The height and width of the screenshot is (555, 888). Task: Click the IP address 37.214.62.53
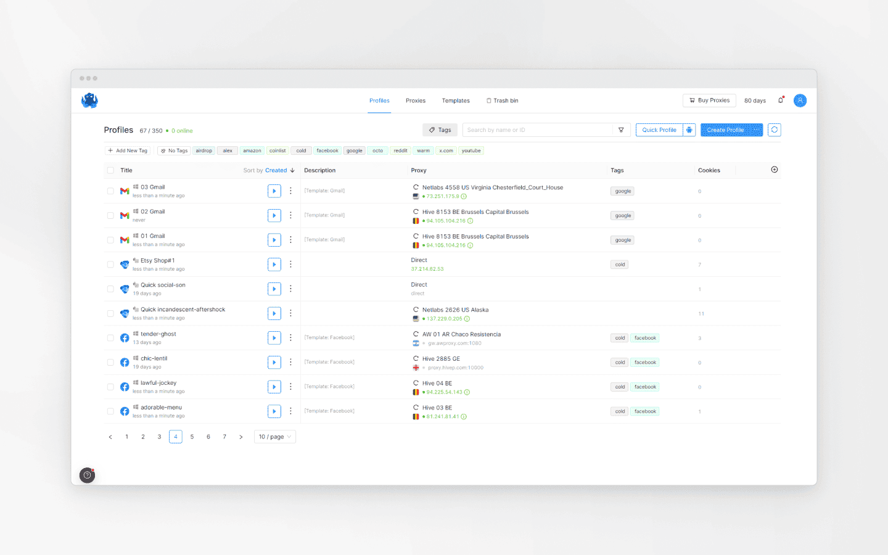(427, 269)
